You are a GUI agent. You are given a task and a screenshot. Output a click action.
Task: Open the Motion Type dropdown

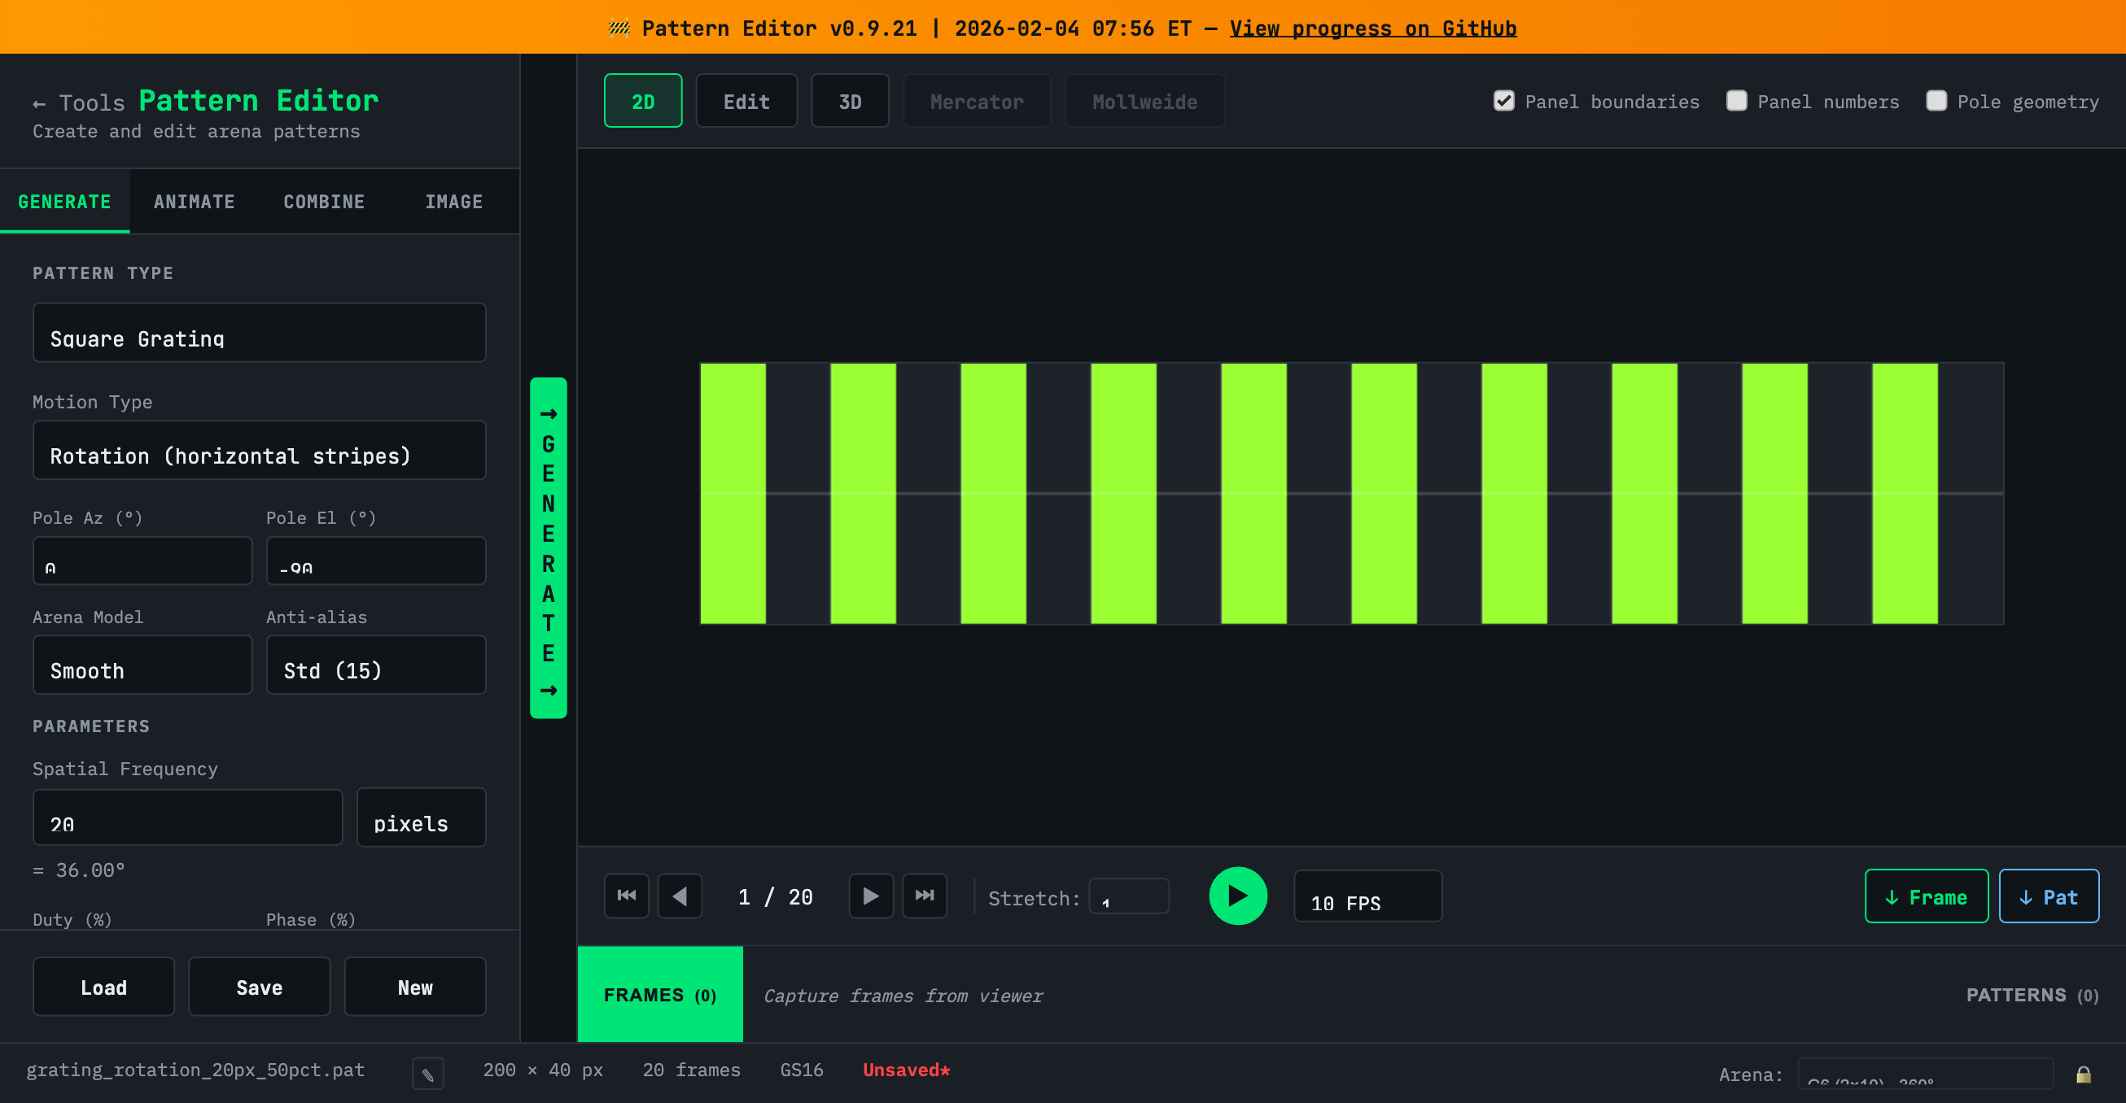259,451
